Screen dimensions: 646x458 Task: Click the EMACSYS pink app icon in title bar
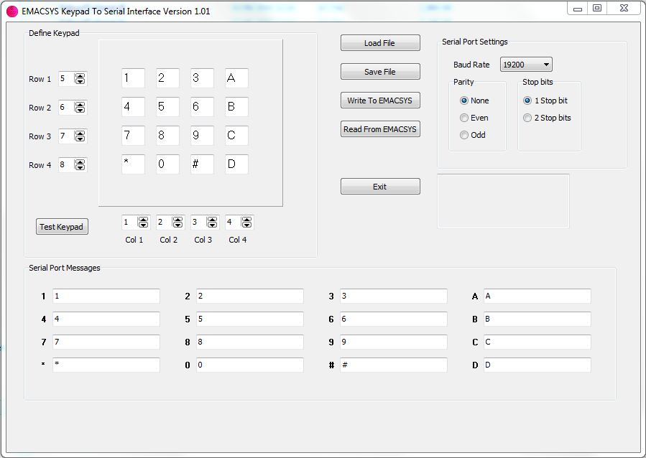[12, 11]
